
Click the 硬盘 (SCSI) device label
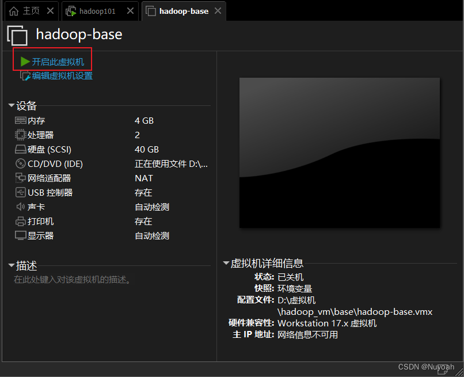[x=50, y=150]
